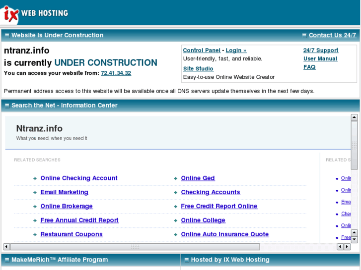This screenshot has height=270, width=361.
Task: Open the Contact Us 24/7 link
Action: [332, 35]
